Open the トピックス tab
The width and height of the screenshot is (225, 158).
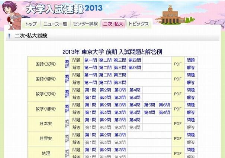[x=139, y=24]
